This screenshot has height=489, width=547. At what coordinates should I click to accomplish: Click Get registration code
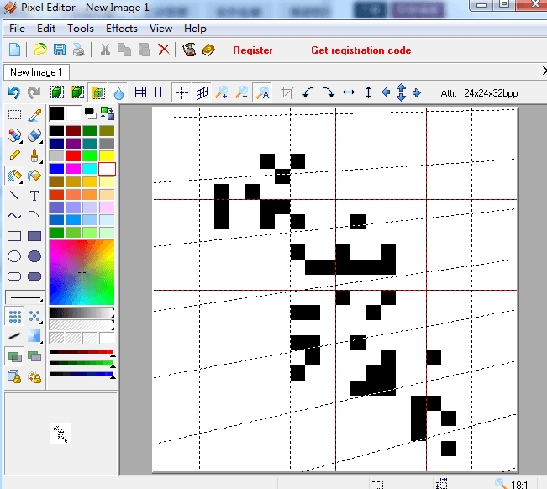[x=360, y=50]
